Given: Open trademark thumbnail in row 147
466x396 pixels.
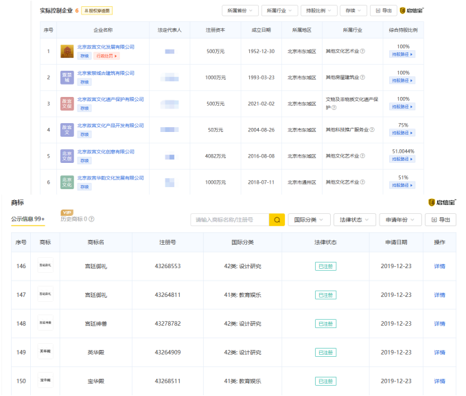Looking at the screenshot, I should [45, 294].
